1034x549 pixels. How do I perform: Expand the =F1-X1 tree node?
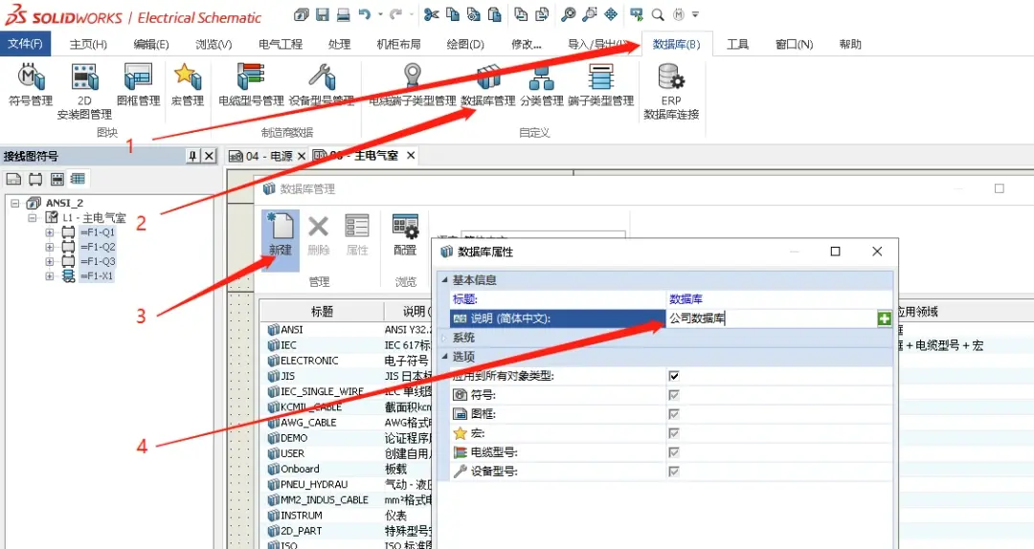[50, 275]
